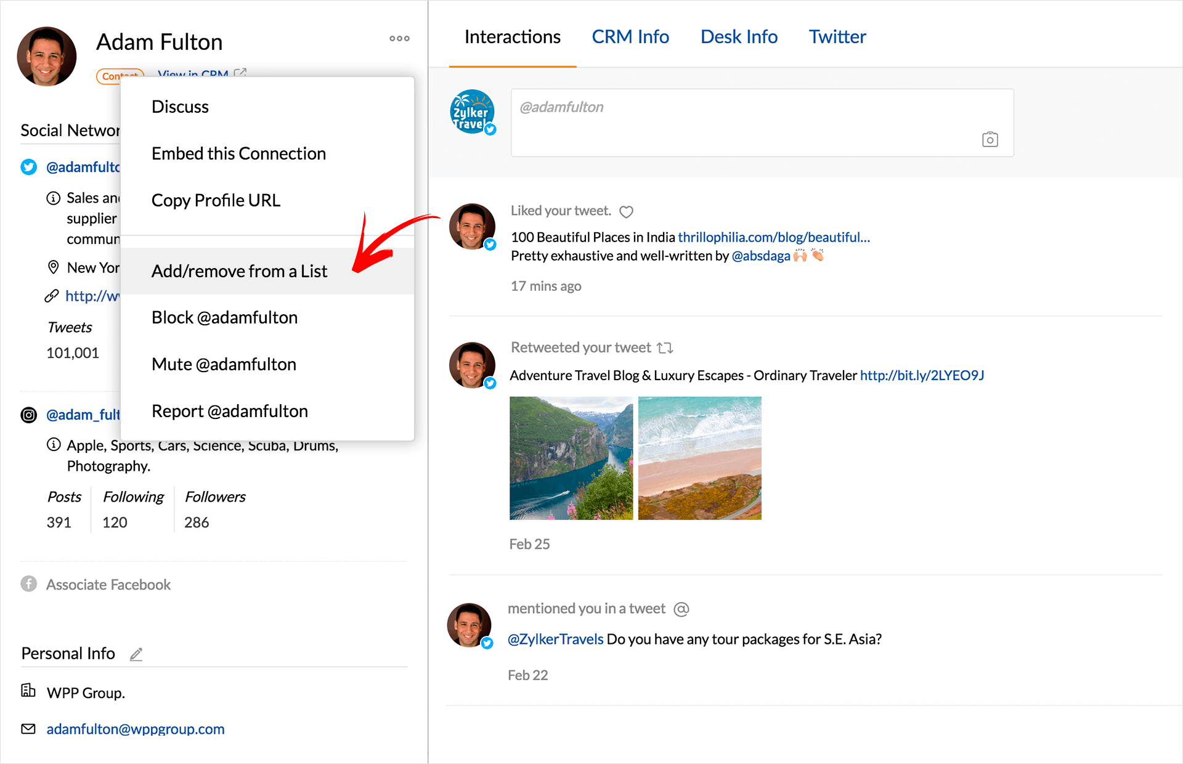Select Add/remove from a List

point(239,271)
